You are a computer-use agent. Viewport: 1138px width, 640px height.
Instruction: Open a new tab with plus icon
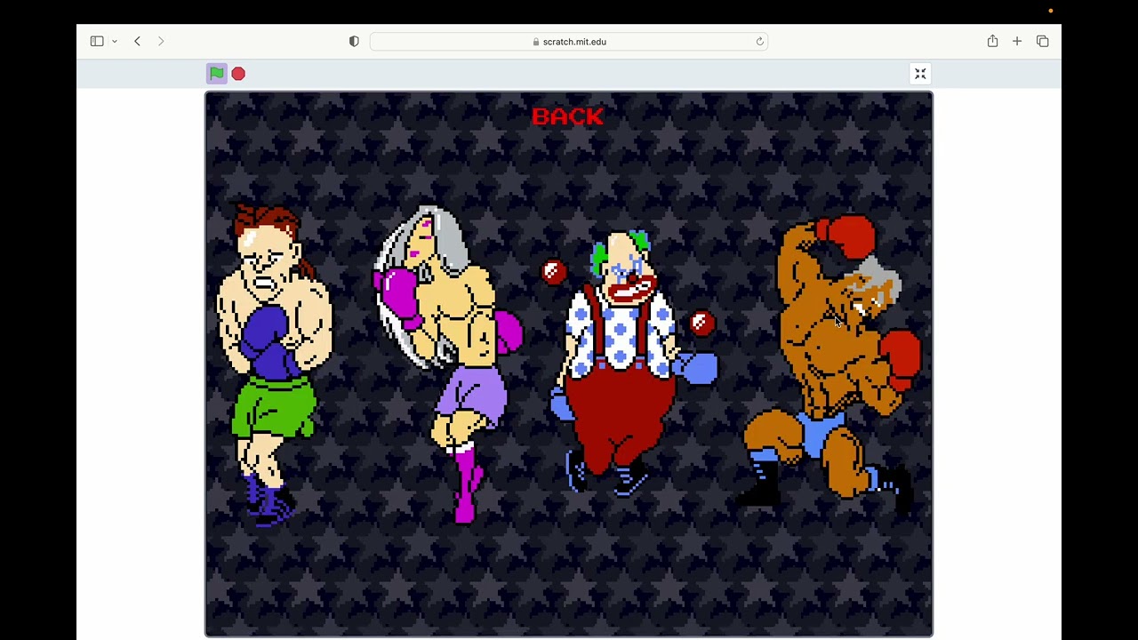click(1017, 41)
